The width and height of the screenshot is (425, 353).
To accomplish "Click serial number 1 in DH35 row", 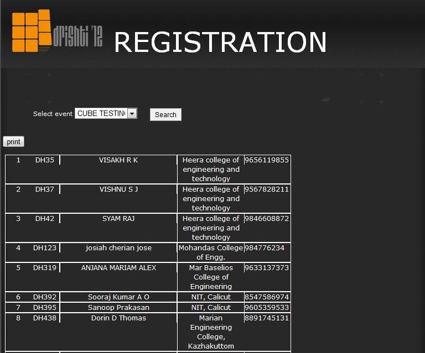I will pos(18,160).
